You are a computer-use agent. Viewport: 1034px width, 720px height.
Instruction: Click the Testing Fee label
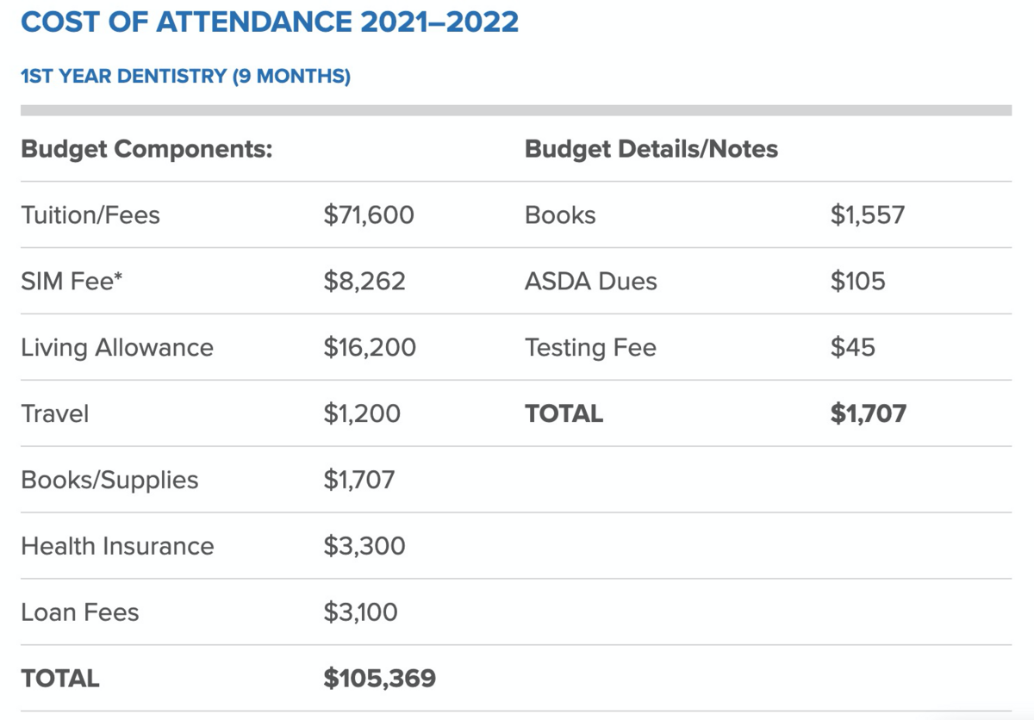(590, 347)
